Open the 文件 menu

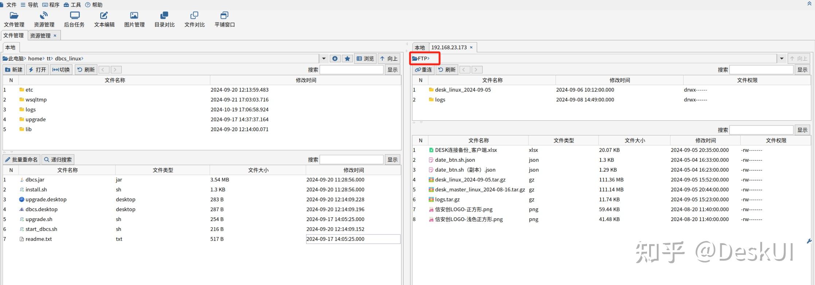(x=9, y=5)
